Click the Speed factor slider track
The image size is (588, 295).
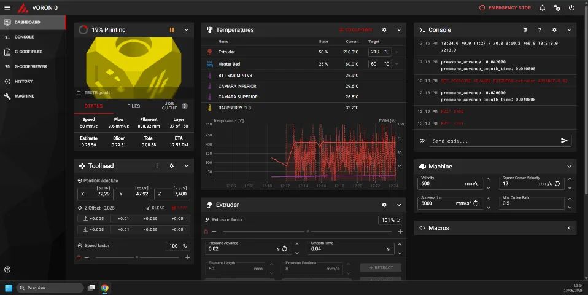pyautogui.click(x=137, y=257)
